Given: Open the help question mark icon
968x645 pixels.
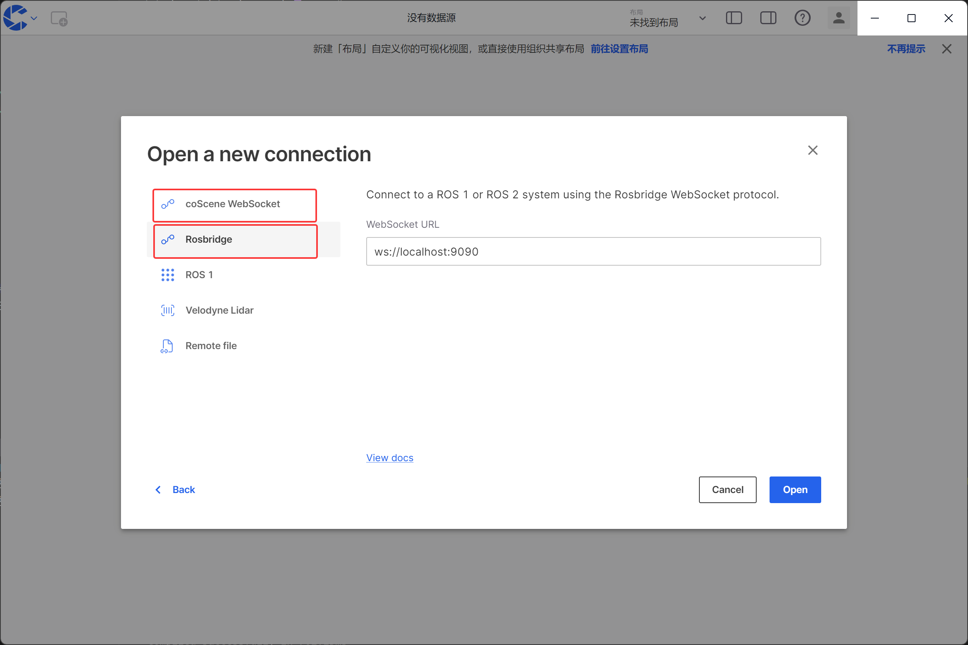Looking at the screenshot, I should tap(802, 18).
